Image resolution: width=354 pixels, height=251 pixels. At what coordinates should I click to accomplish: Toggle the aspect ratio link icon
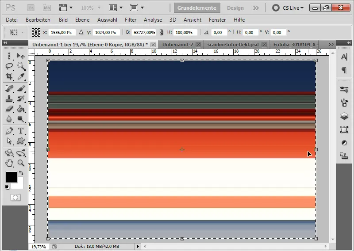tap(161, 32)
